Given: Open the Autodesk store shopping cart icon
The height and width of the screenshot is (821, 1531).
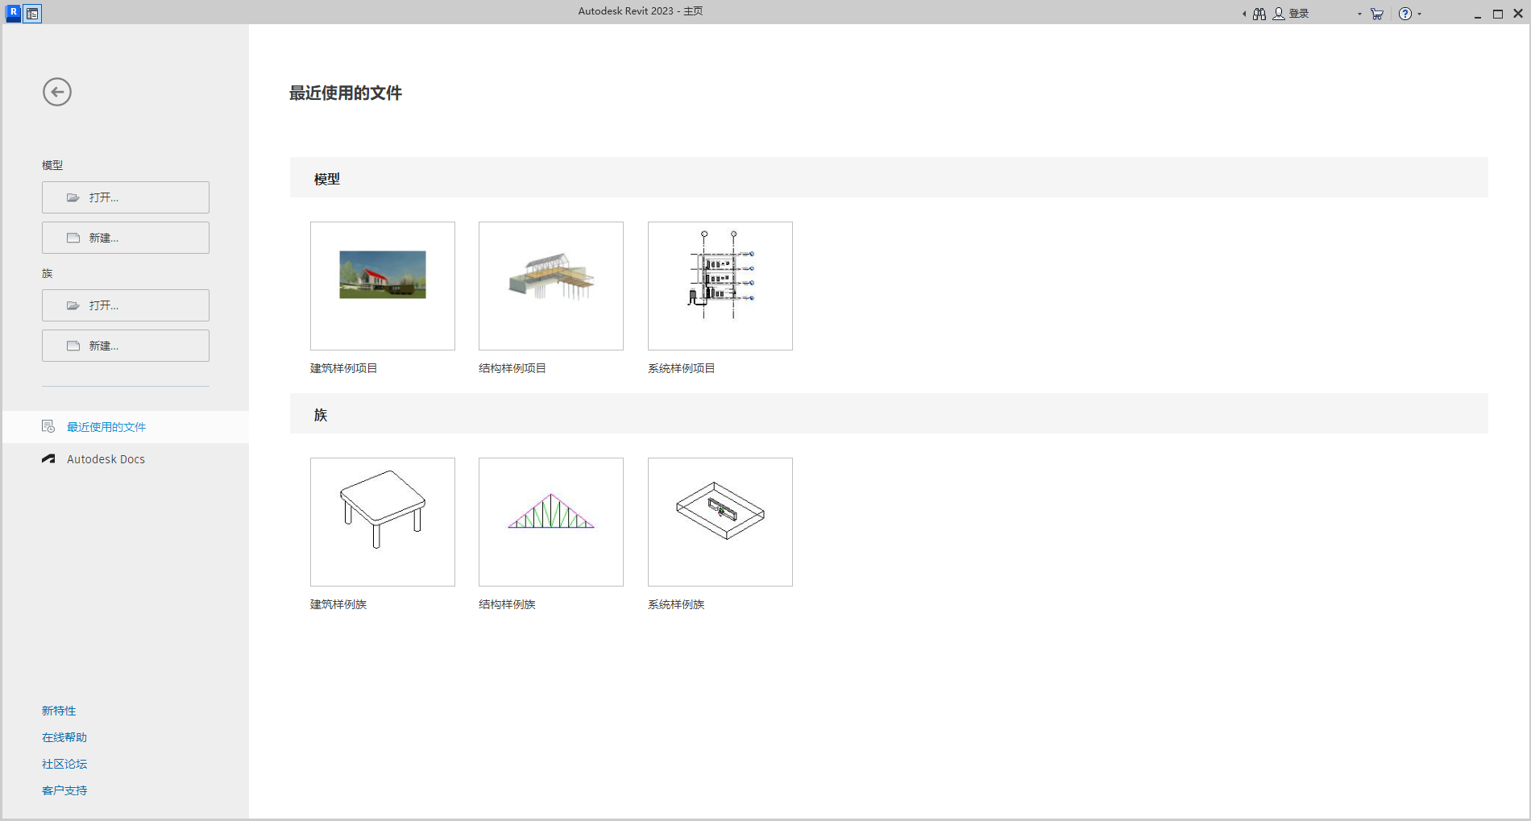Looking at the screenshot, I should click(x=1376, y=14).
